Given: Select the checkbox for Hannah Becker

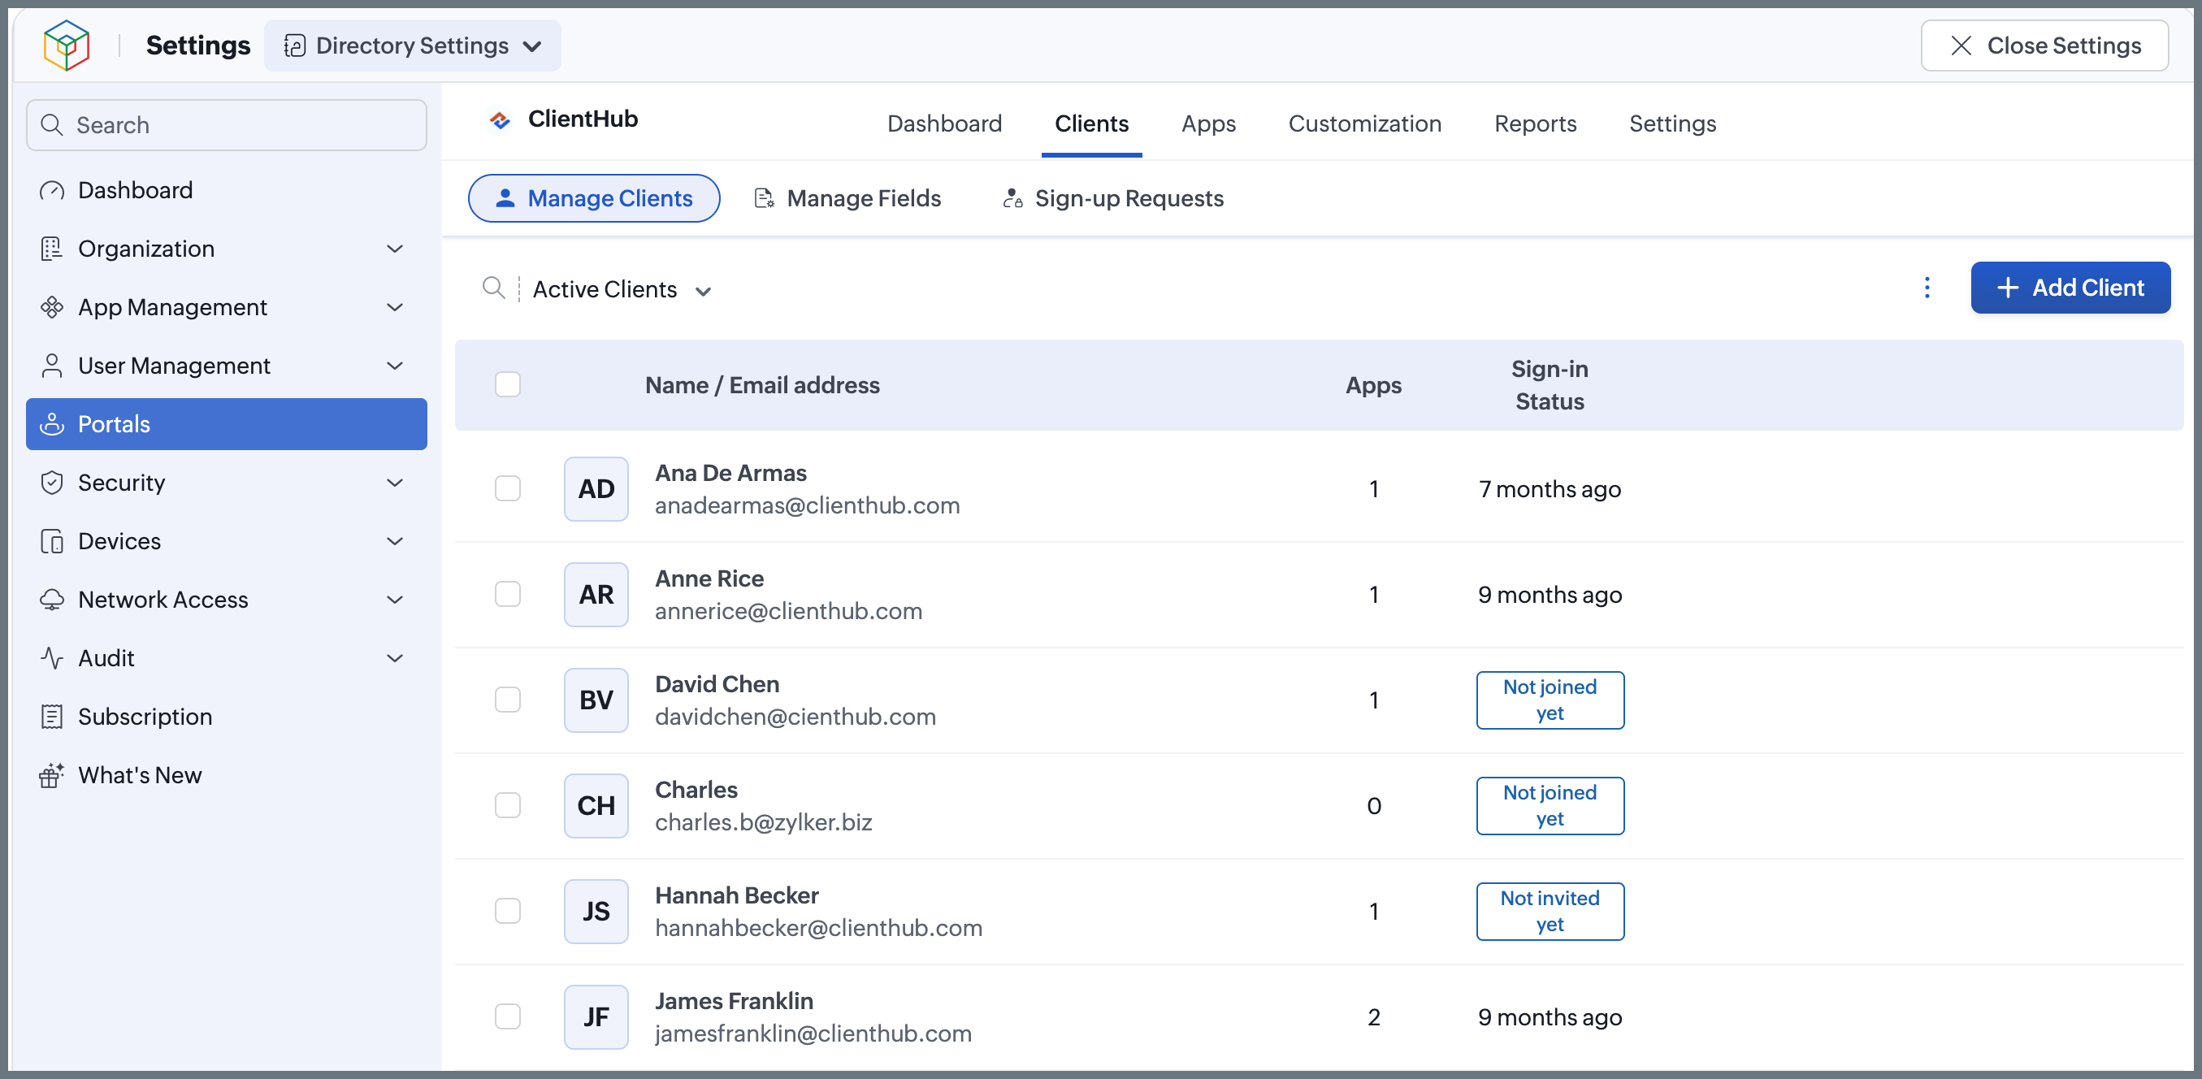Looking at the screenshot, I should coord(508,912).
